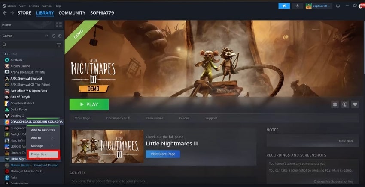Viewport: 365px width, 187px height.
Task: Click the library search magnifier icon
Action: tap(4, 45)
